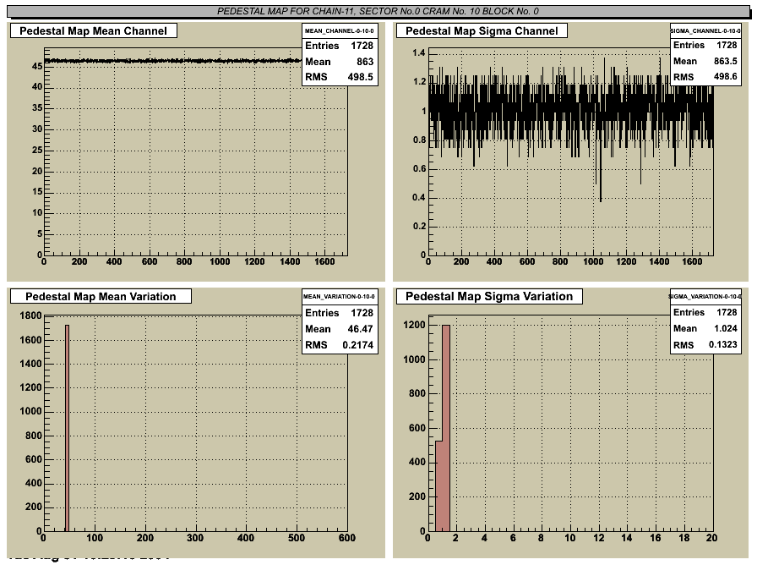Select the 'Pedestal Map Sigma Variation' title box
This screenshot has height=565, width=757.
coord(489,296)
